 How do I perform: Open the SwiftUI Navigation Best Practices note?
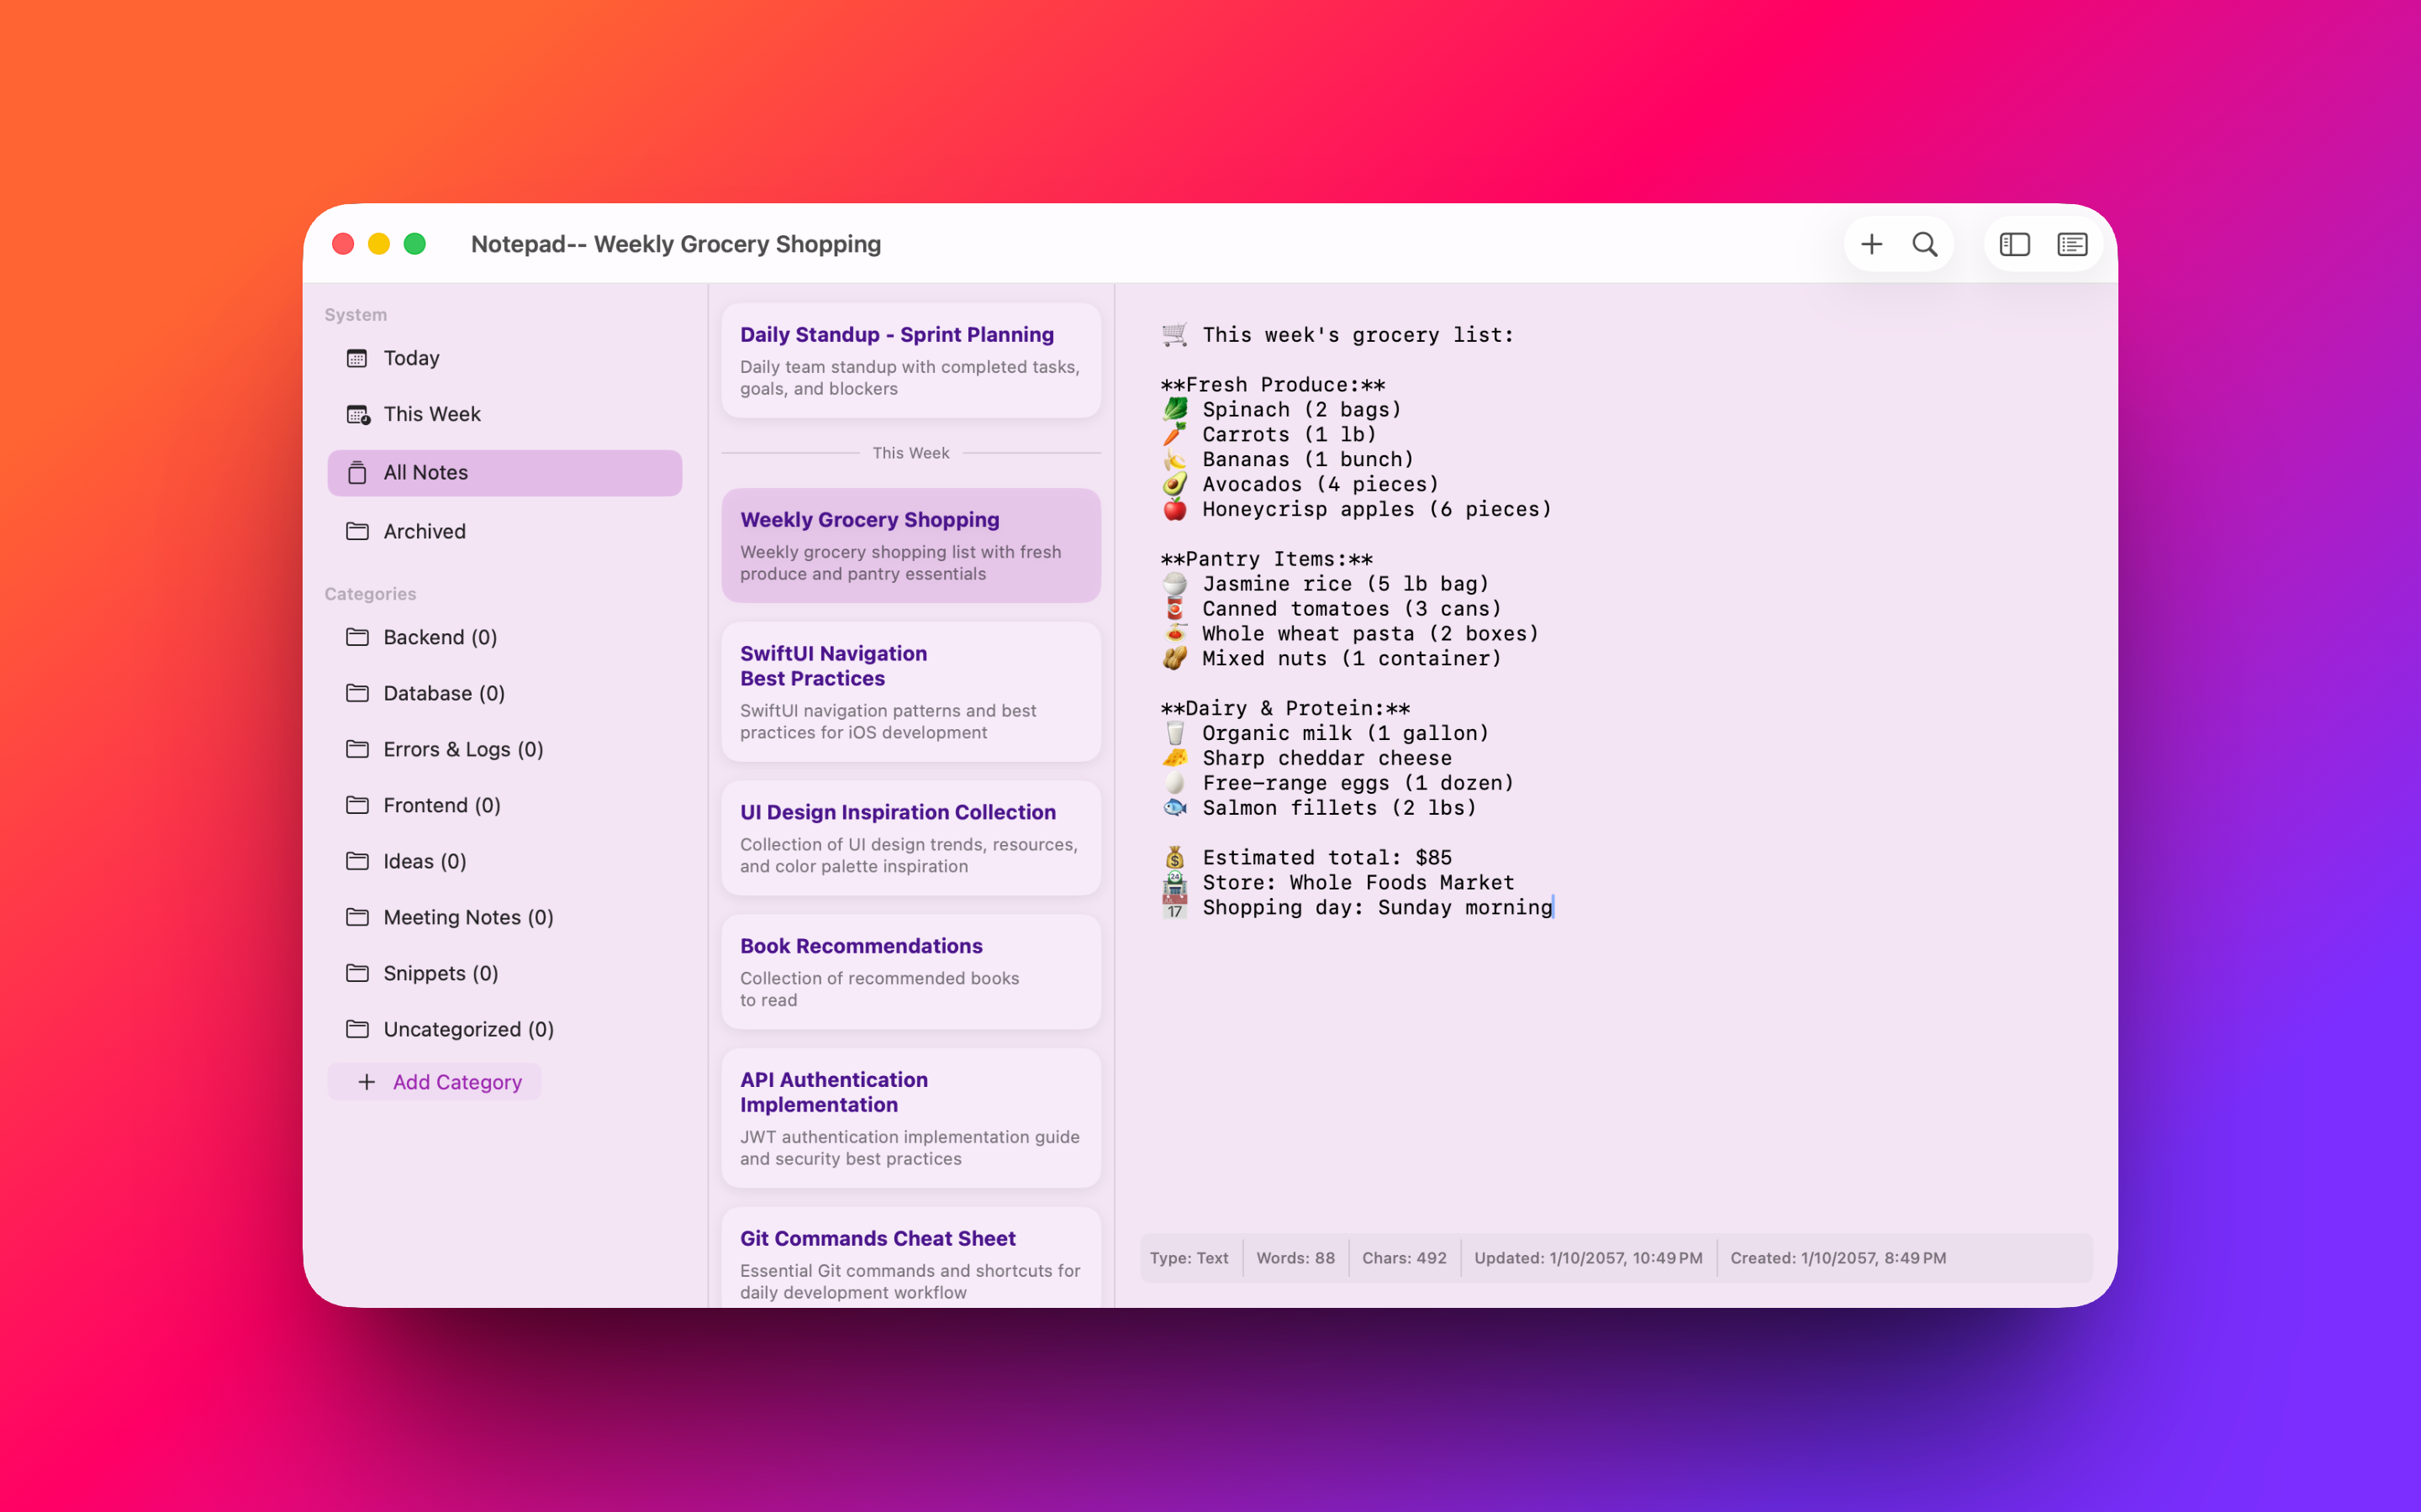pos(910,691)
